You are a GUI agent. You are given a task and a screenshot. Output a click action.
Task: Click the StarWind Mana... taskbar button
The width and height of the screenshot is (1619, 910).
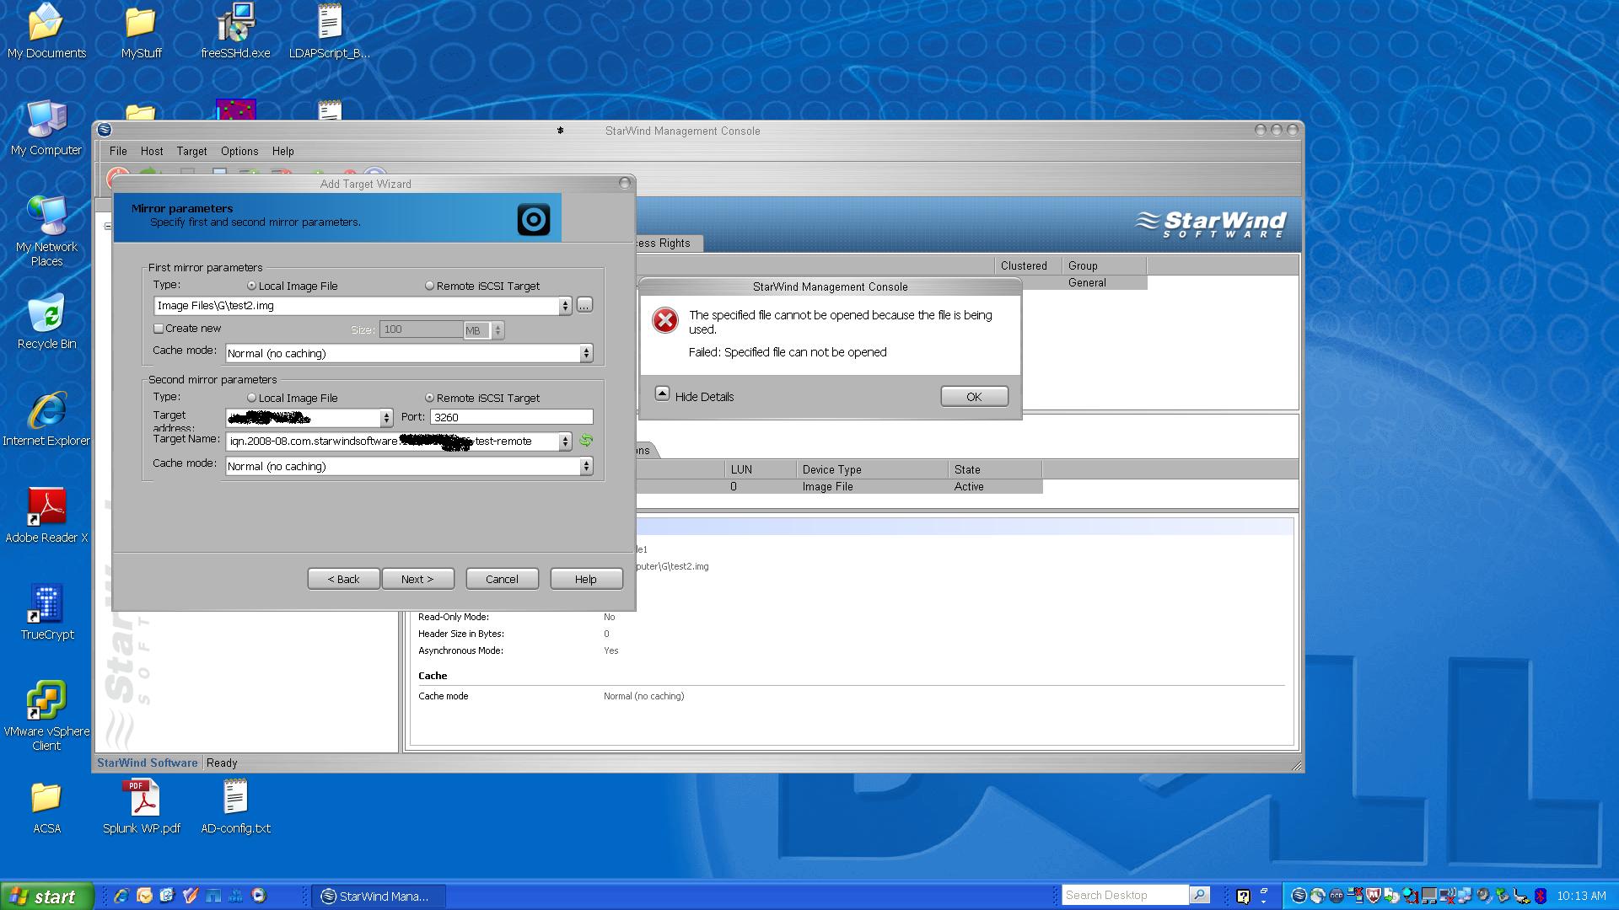tap(379, 896)
